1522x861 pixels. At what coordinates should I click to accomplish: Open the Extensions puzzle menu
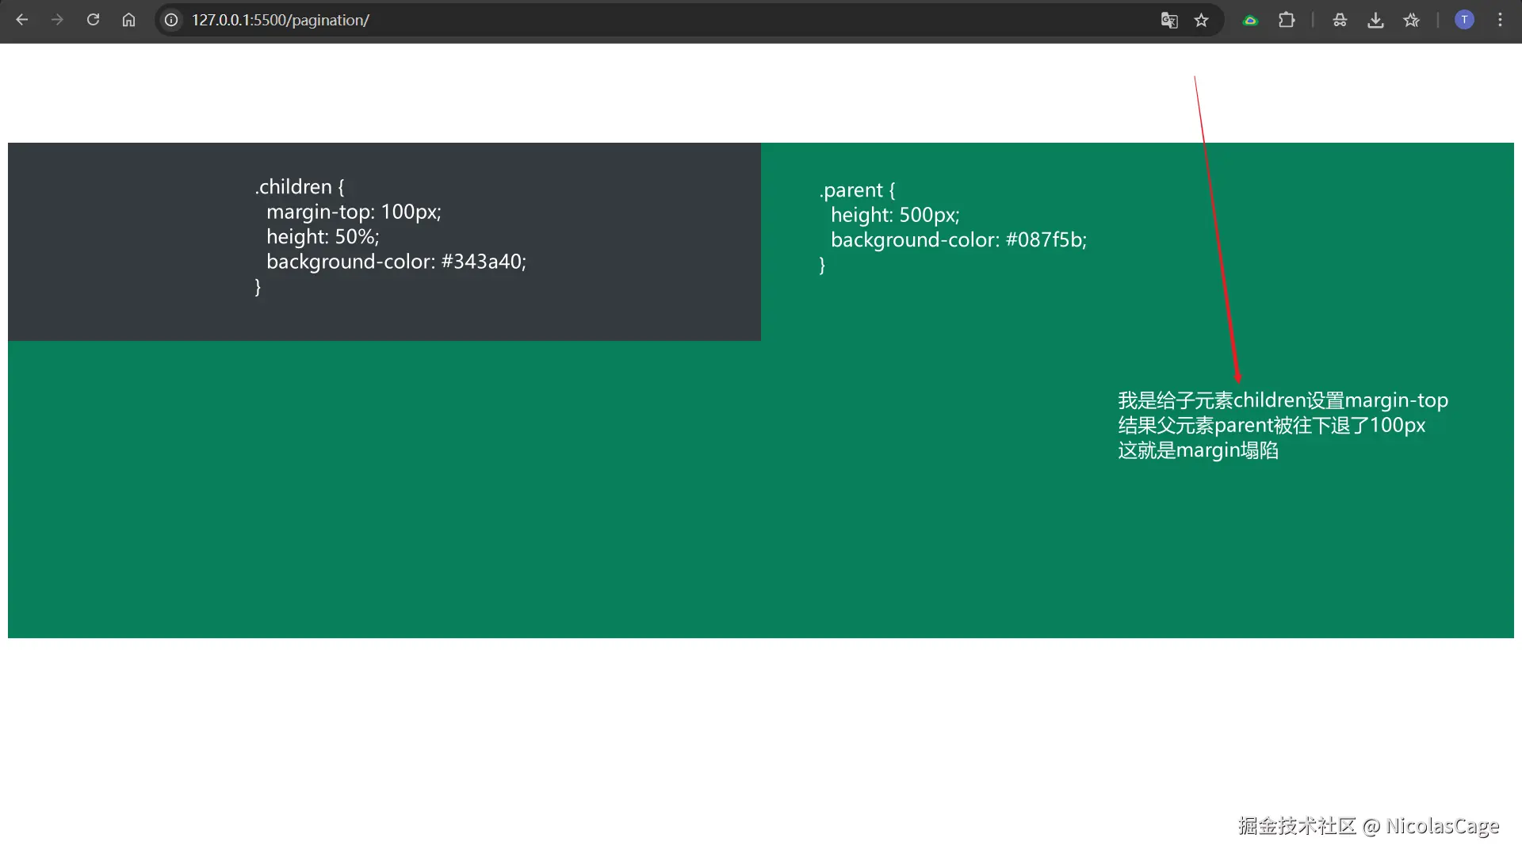(1287, 20)
